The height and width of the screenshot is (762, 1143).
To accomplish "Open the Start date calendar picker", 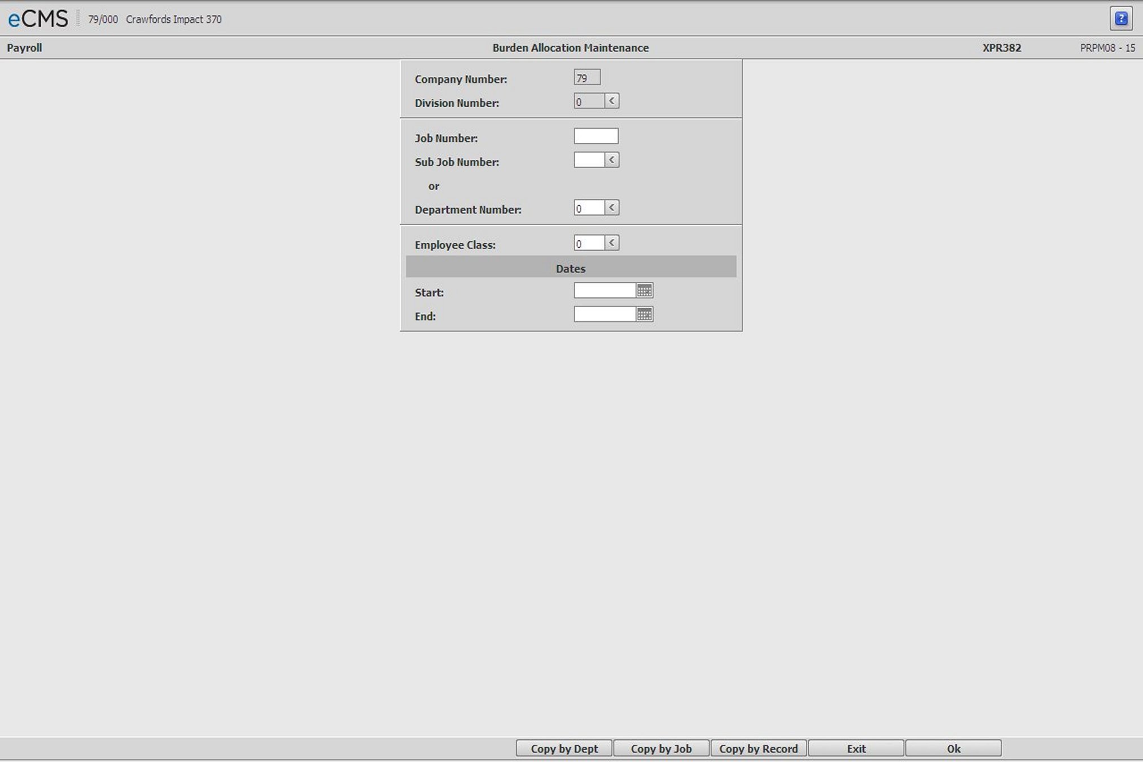I will coord(644,291).
